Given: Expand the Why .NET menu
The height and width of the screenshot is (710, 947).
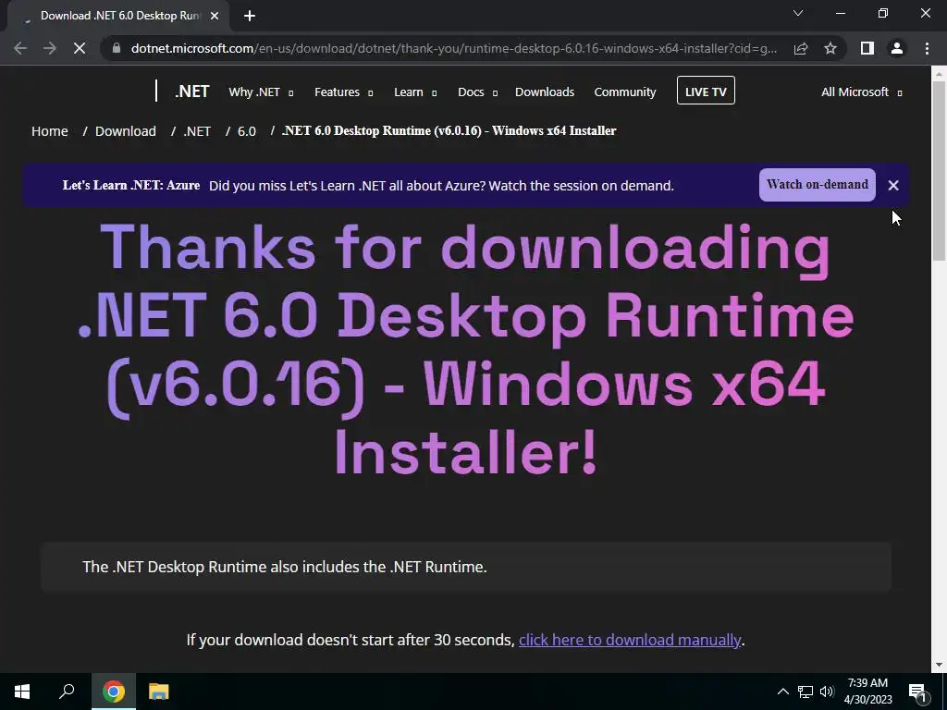Looking at the screenshot, I should (261, 92).
